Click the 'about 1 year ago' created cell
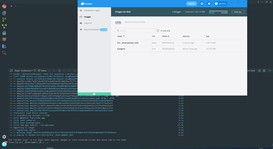 point(190,49)
